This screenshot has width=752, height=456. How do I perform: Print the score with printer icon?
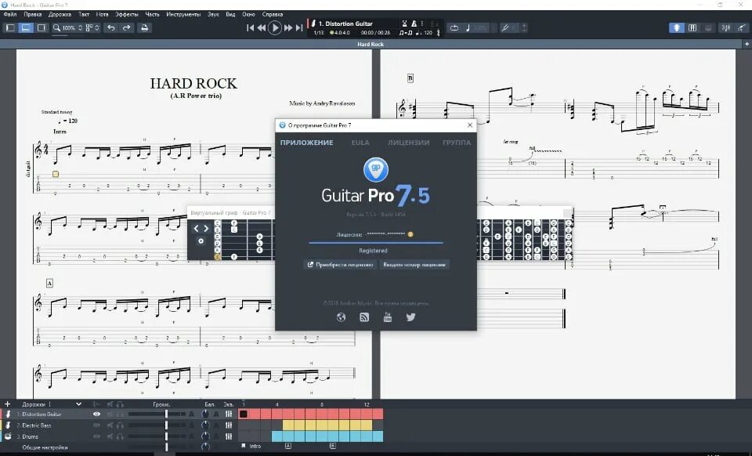coord(144,27)
